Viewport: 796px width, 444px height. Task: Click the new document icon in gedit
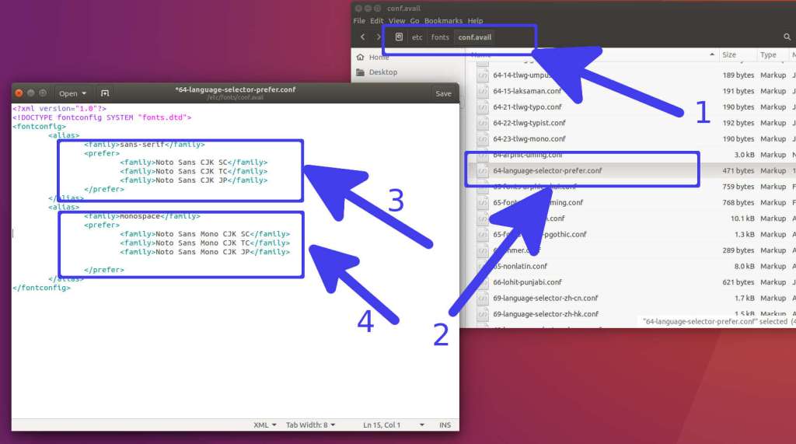coord(105,93)
